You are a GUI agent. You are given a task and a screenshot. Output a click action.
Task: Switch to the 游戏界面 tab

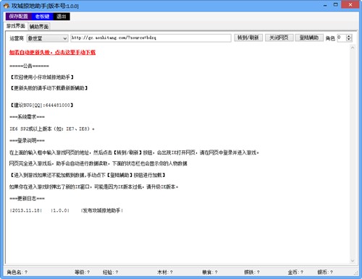click(x=16, y=26)
